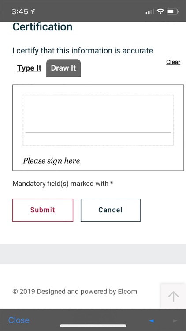Tap the battery indicator icon
This screenshot has width=186, height=331.
pos(173,11)
